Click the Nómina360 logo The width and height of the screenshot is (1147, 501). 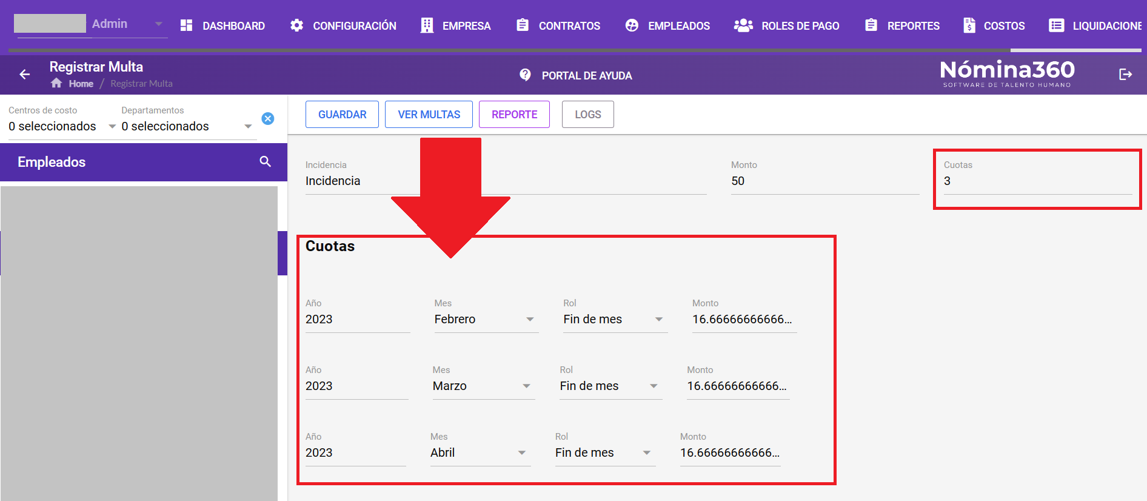point(1007,73)
